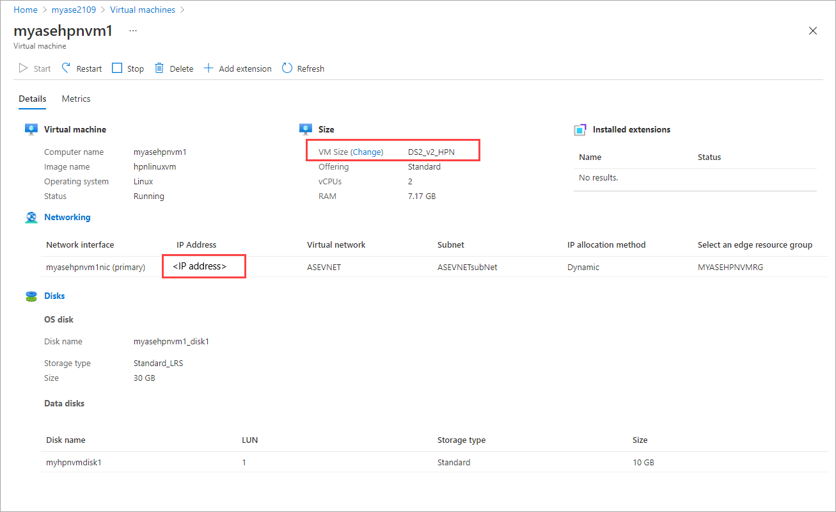Click the Networking section icon
Image resolution: width=836 pixels, height=512 pixels.
[x=31, y=218]
